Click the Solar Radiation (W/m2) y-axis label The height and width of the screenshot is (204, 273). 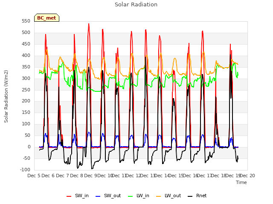6,96
